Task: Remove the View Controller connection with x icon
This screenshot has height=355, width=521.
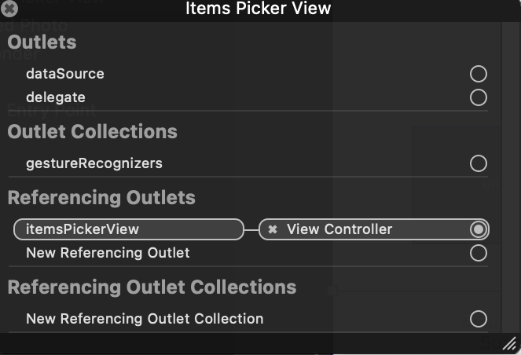Action: coord(273,229)
